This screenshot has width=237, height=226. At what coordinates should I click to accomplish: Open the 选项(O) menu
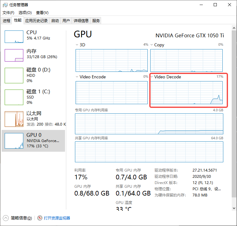pos(25,13)
